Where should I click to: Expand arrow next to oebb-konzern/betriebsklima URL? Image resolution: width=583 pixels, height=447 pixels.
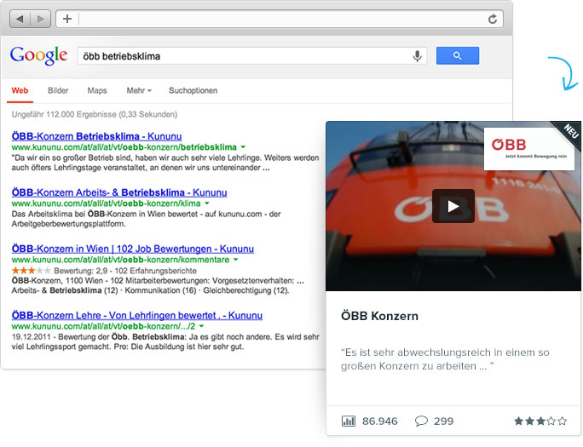pos(243,147)
